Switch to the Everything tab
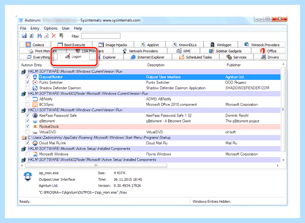Screen dimensions: 305x223 click(38, 57)
